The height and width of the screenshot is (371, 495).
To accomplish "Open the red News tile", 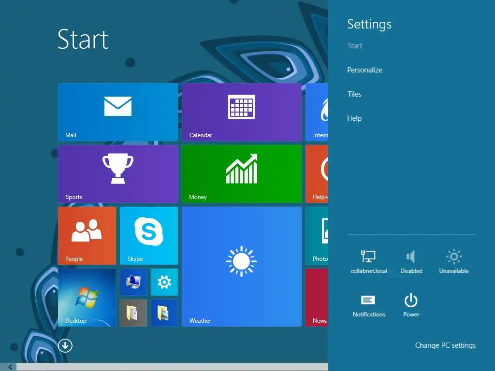I will [x=317, y=297].
